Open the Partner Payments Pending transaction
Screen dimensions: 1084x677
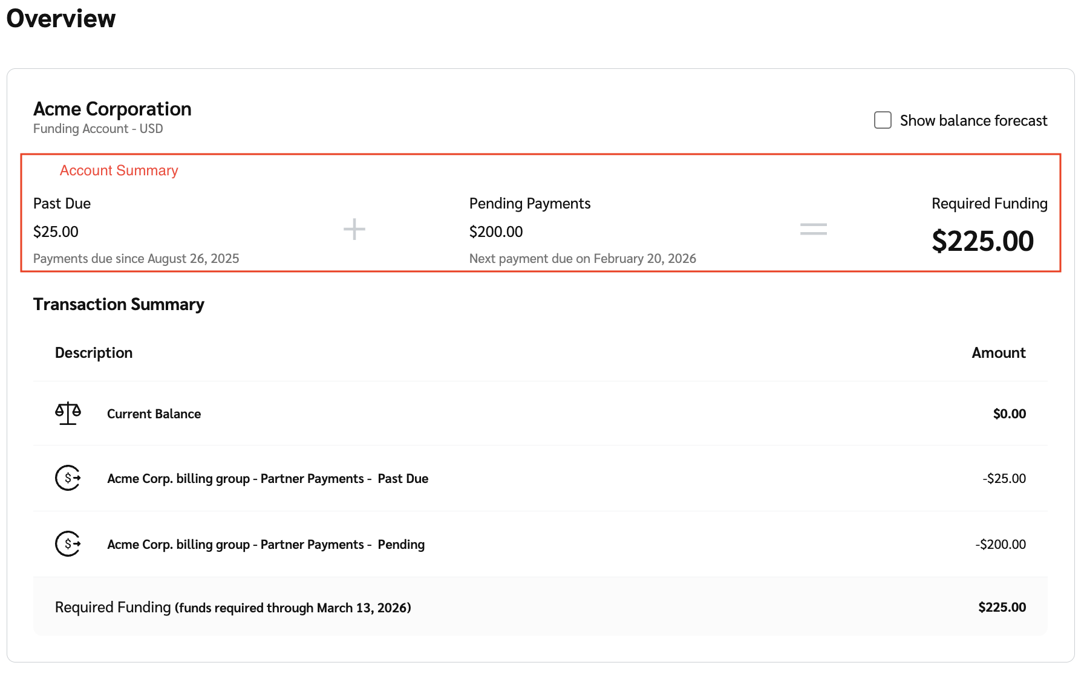pyautogui.click(x=266, y=545)
